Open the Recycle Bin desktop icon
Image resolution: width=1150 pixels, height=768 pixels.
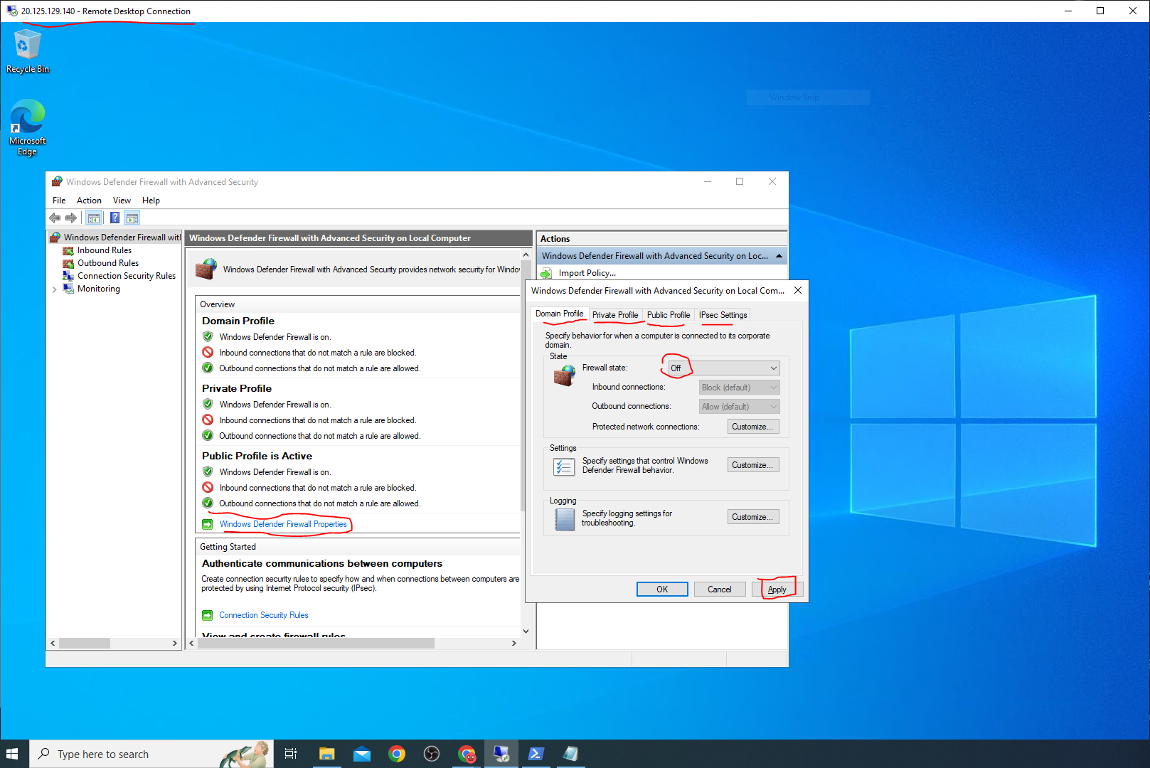[x=27, y=50]
